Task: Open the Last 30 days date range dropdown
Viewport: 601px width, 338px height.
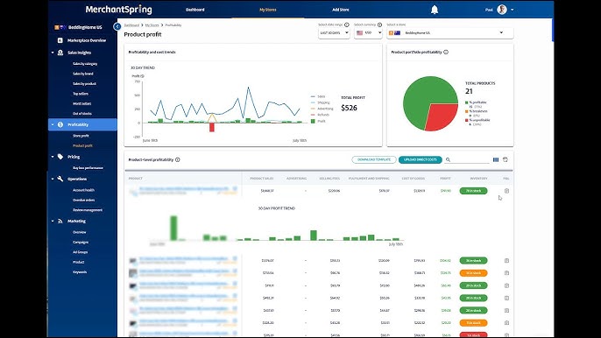Action: pyautogui.click(x=334, y=33)
